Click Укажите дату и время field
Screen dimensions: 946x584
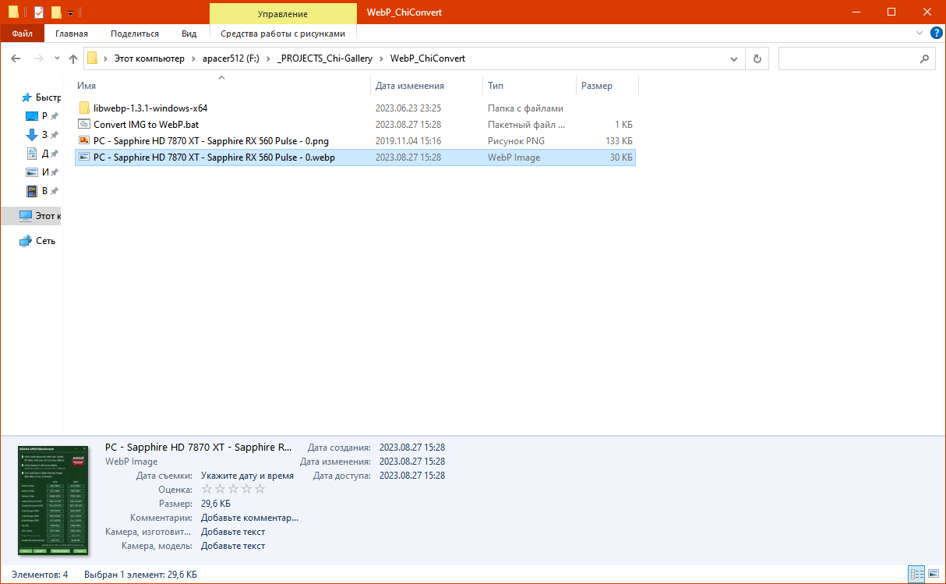tap(247, 476)
